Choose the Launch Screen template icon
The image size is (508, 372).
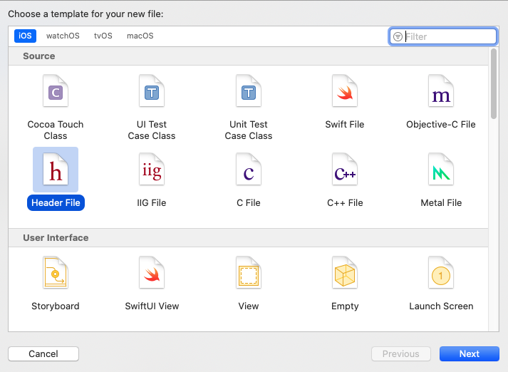pyautogui.click(x=441, y=272)
